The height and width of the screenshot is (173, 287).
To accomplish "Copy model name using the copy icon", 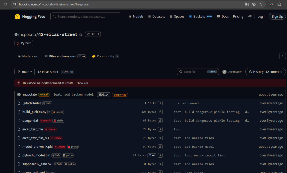I will pyautogui.click(x=80, y=34).
